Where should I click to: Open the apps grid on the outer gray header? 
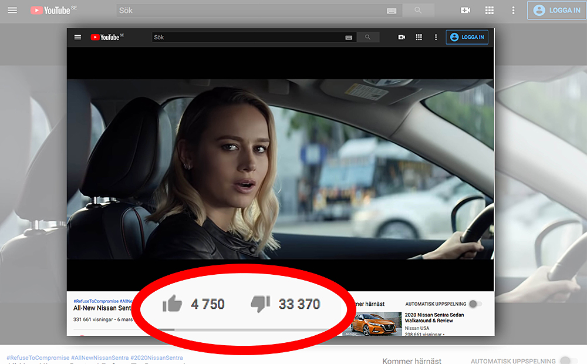[490, 11]
